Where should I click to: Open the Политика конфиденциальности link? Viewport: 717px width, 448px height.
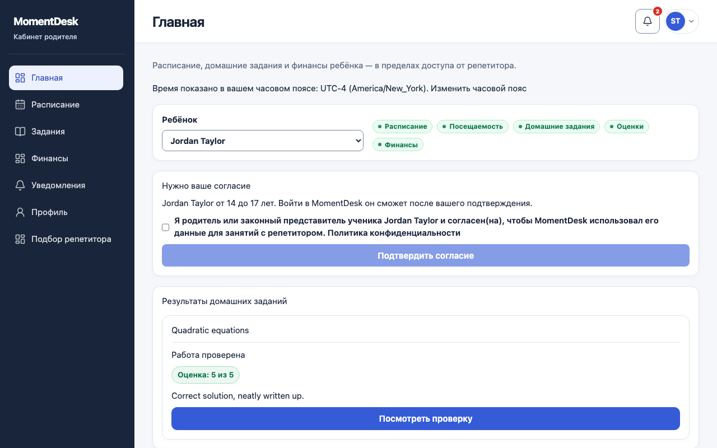click(394, 233)
